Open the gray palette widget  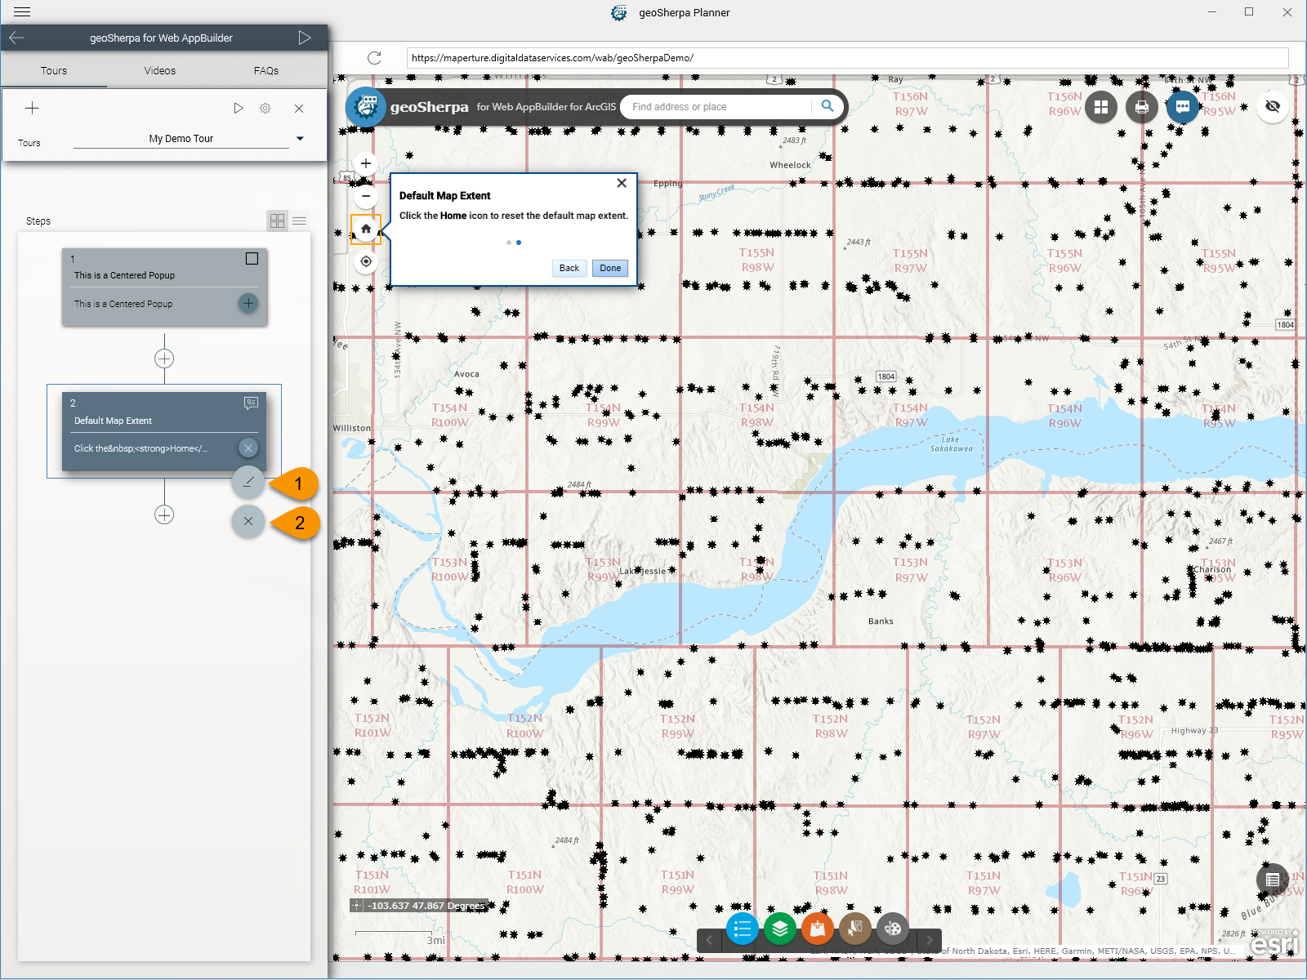point(893,929)
